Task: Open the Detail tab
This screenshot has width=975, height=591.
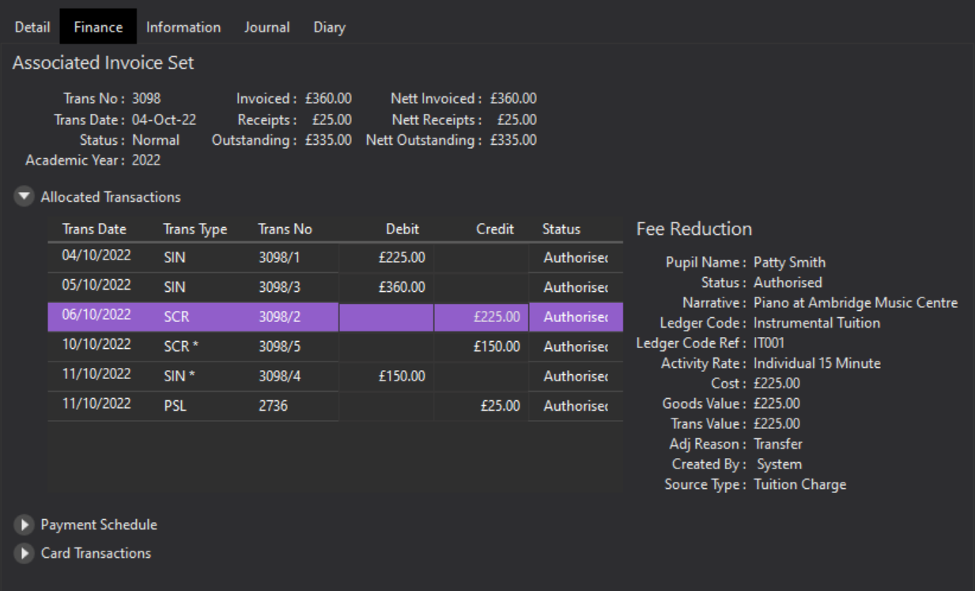Action: coord(32,27)
